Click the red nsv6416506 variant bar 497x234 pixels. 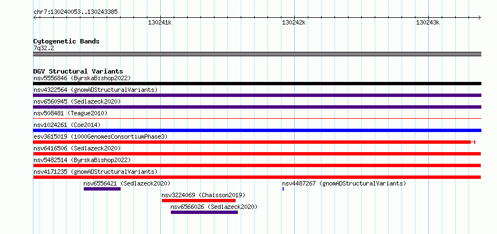pyautogui.click(x=257, y=154)
